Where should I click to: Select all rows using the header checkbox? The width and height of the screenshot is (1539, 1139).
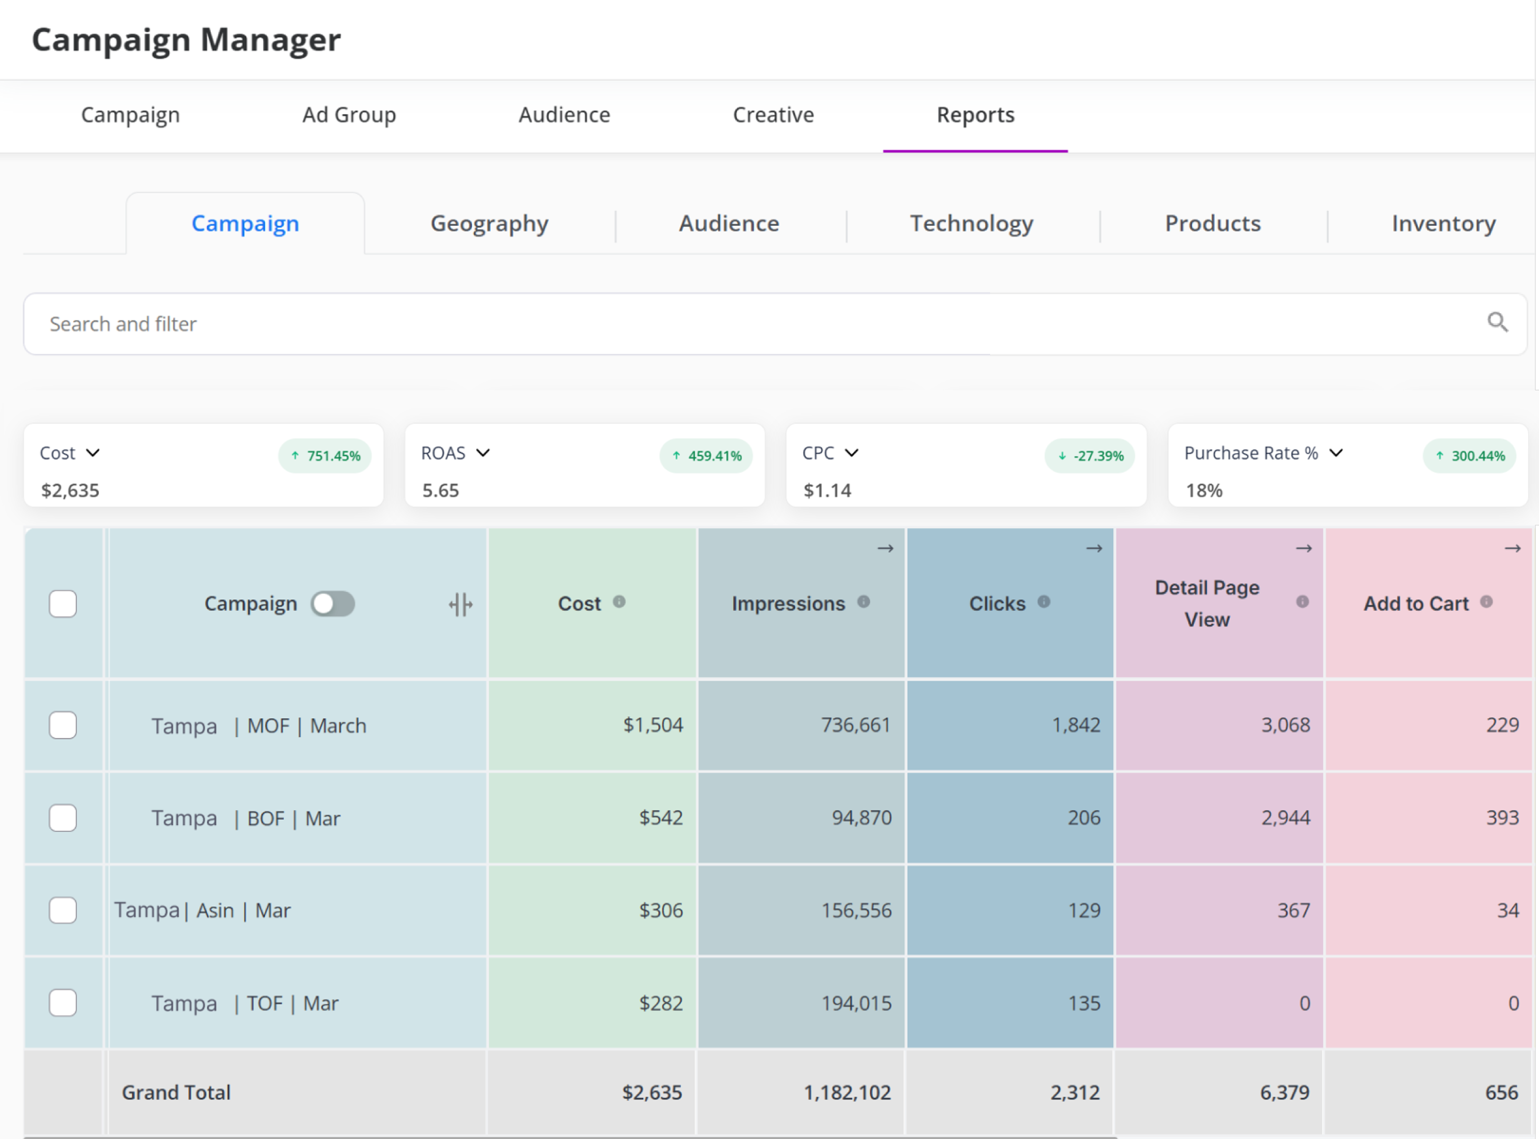point(63,604)
